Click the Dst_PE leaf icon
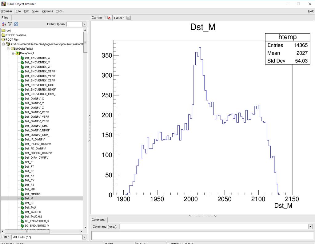315x244 pixels. (x=22, y=171)
